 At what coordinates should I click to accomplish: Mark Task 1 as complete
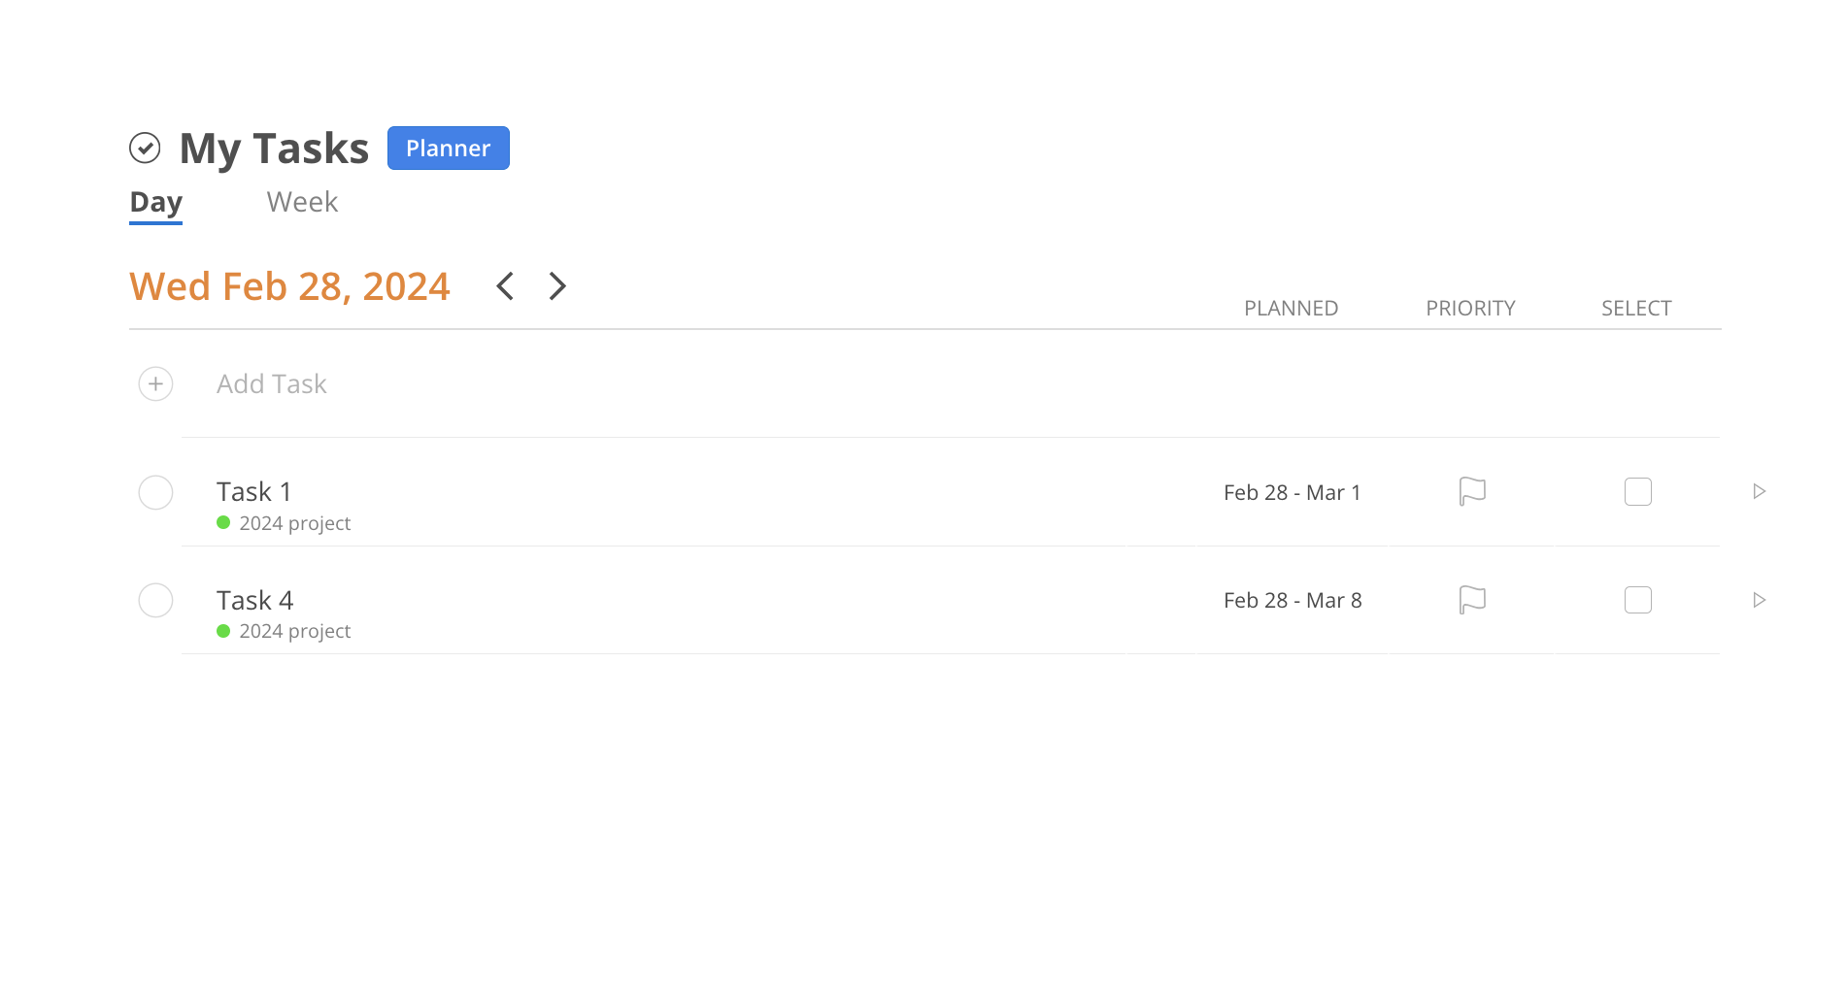(x=155, y=492)
